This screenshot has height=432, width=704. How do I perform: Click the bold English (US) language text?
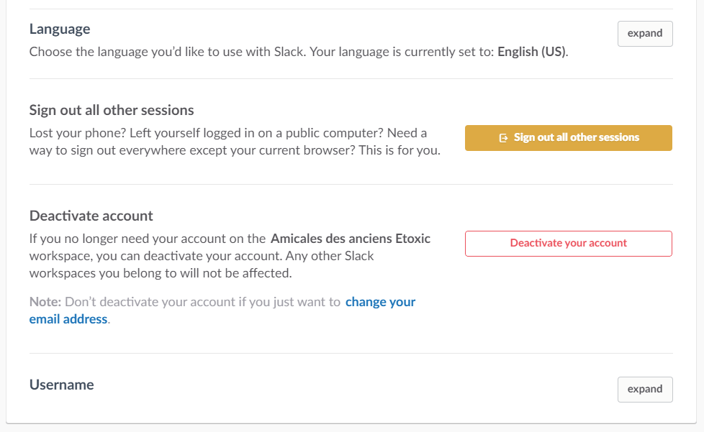coord(532,52)
